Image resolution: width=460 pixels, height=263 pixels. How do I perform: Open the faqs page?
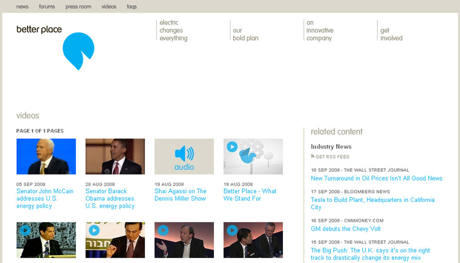132,6
